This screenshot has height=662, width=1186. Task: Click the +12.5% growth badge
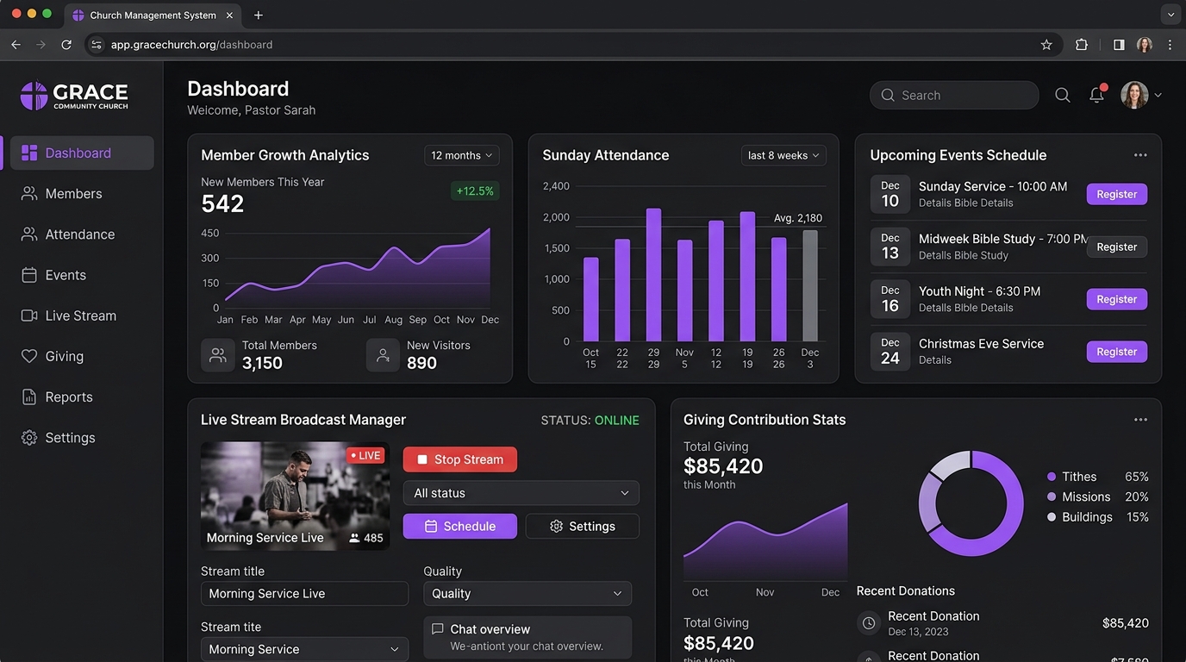click(475, 190)
